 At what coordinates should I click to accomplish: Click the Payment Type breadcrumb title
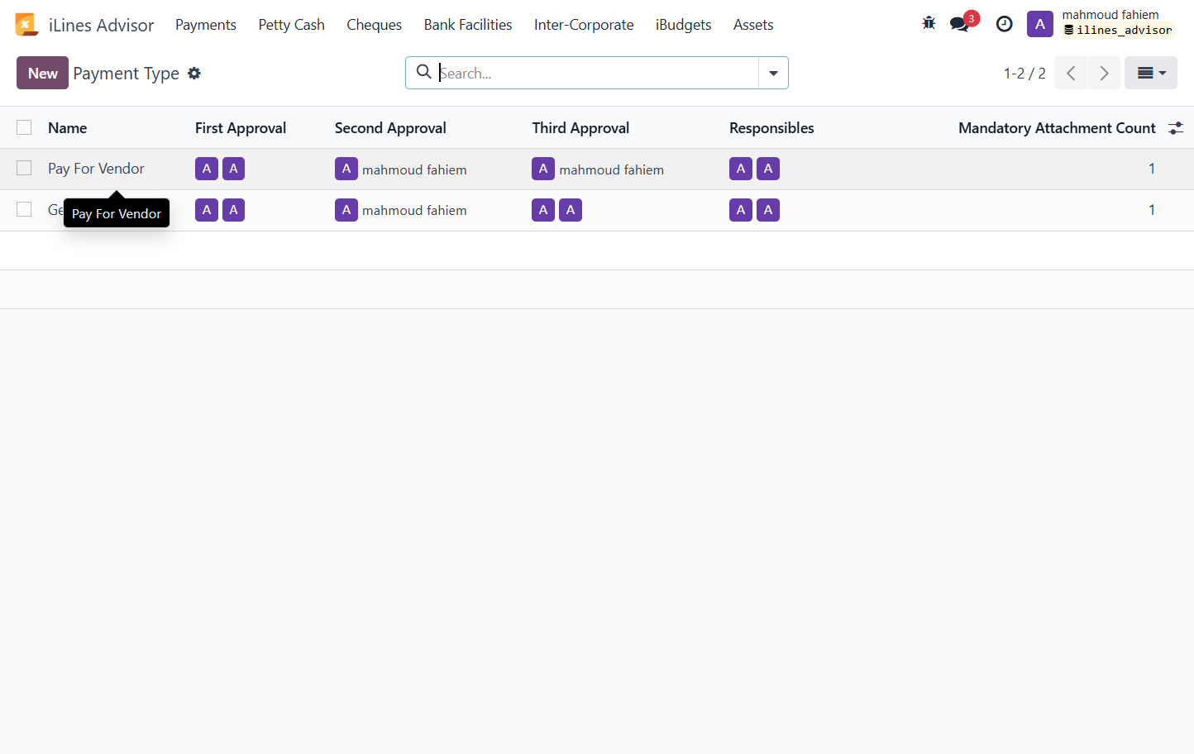tap(126, 73)
